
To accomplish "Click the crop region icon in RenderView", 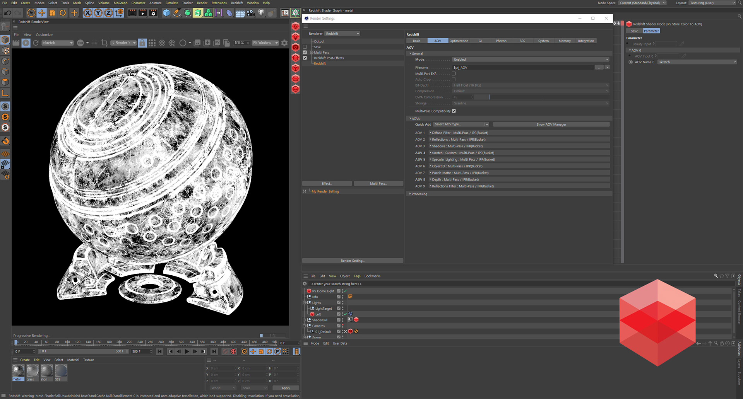I will click(104, 43).
